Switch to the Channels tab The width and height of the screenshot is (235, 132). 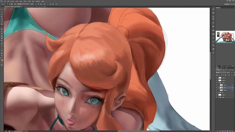[x=222, y=68]
